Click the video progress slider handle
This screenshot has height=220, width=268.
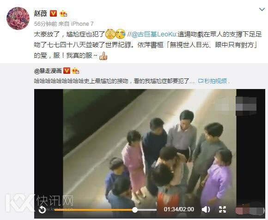click(135, 210)
